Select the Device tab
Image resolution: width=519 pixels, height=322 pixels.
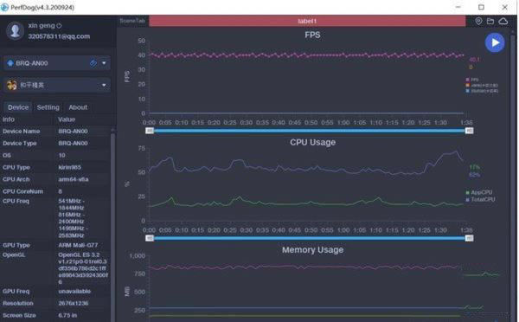click(18, 107)
